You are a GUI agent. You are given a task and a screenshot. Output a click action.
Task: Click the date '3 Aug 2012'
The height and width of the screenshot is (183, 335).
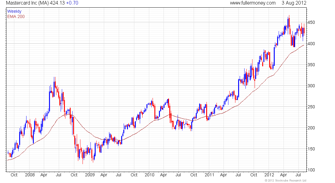tap(294, 3)
